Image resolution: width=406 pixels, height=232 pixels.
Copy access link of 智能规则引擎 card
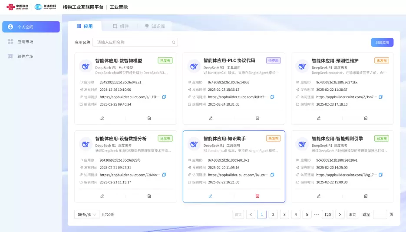[381, 175]
